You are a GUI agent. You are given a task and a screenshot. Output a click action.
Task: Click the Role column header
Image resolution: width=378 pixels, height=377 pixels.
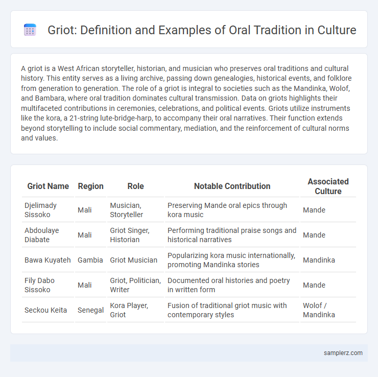click(135, 186)
